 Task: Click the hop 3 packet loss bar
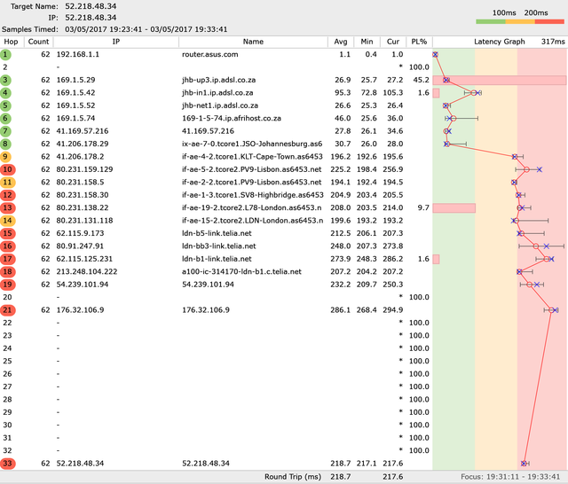pos(500,81)
